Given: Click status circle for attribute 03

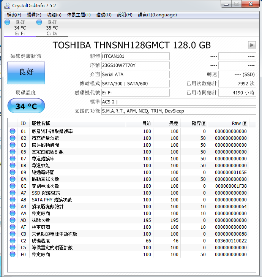Looking at the screenshot, I should click(x=13, y=145).
